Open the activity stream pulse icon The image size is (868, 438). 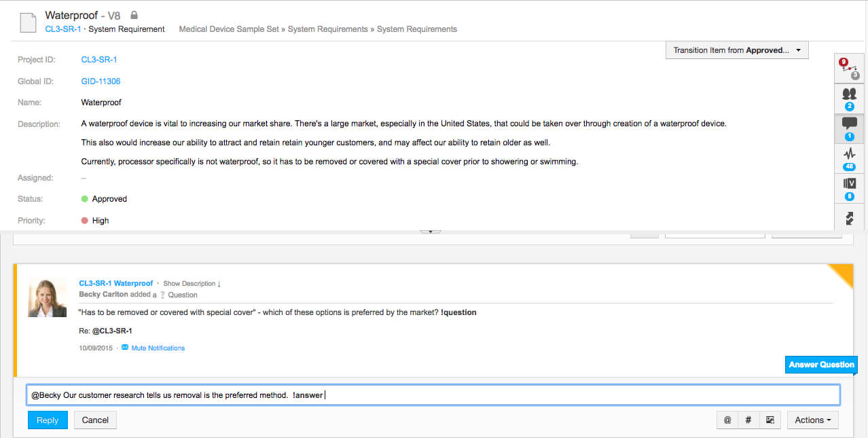point(849,157)
